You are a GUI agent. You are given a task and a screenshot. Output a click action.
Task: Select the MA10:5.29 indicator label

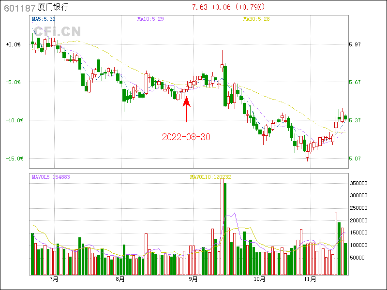click(150, 19)
